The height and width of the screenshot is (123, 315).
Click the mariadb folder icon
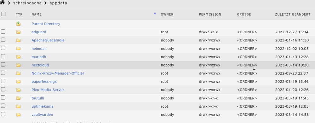click(x=18, y=57)
